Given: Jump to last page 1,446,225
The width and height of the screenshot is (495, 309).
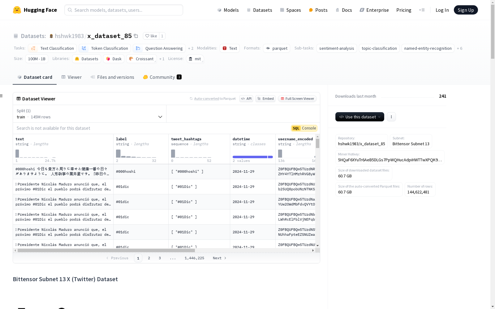Looking at the screenshot, I should coord(194,258).
